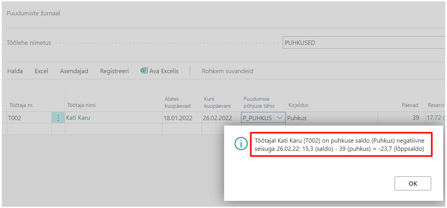Open the Kati Karu employee link
The image size is (447, 208).
(78, 118)
